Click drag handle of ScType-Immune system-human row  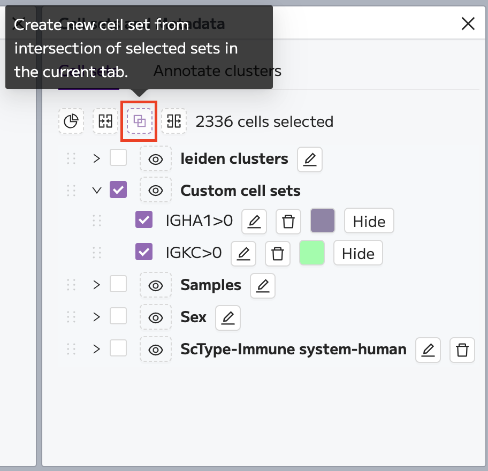pyautogui.click(x=71, y=349)
